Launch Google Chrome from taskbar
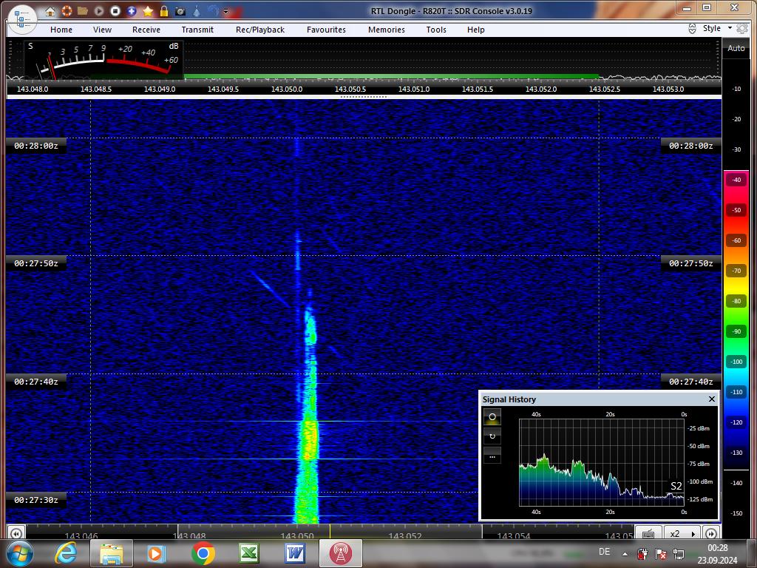 pyautogui.click(x=203, y=553)
